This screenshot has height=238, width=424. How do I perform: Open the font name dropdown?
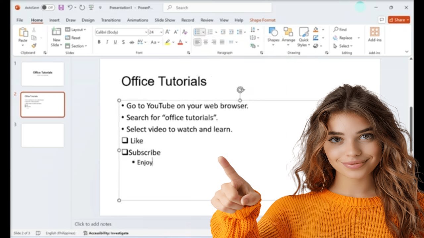coord(146,32)
